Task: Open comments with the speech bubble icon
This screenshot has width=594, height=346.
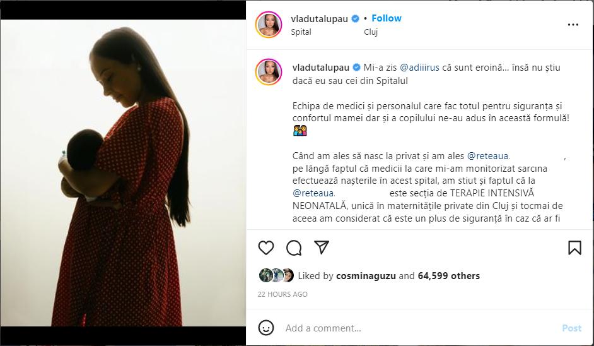Action: (294, 248)
